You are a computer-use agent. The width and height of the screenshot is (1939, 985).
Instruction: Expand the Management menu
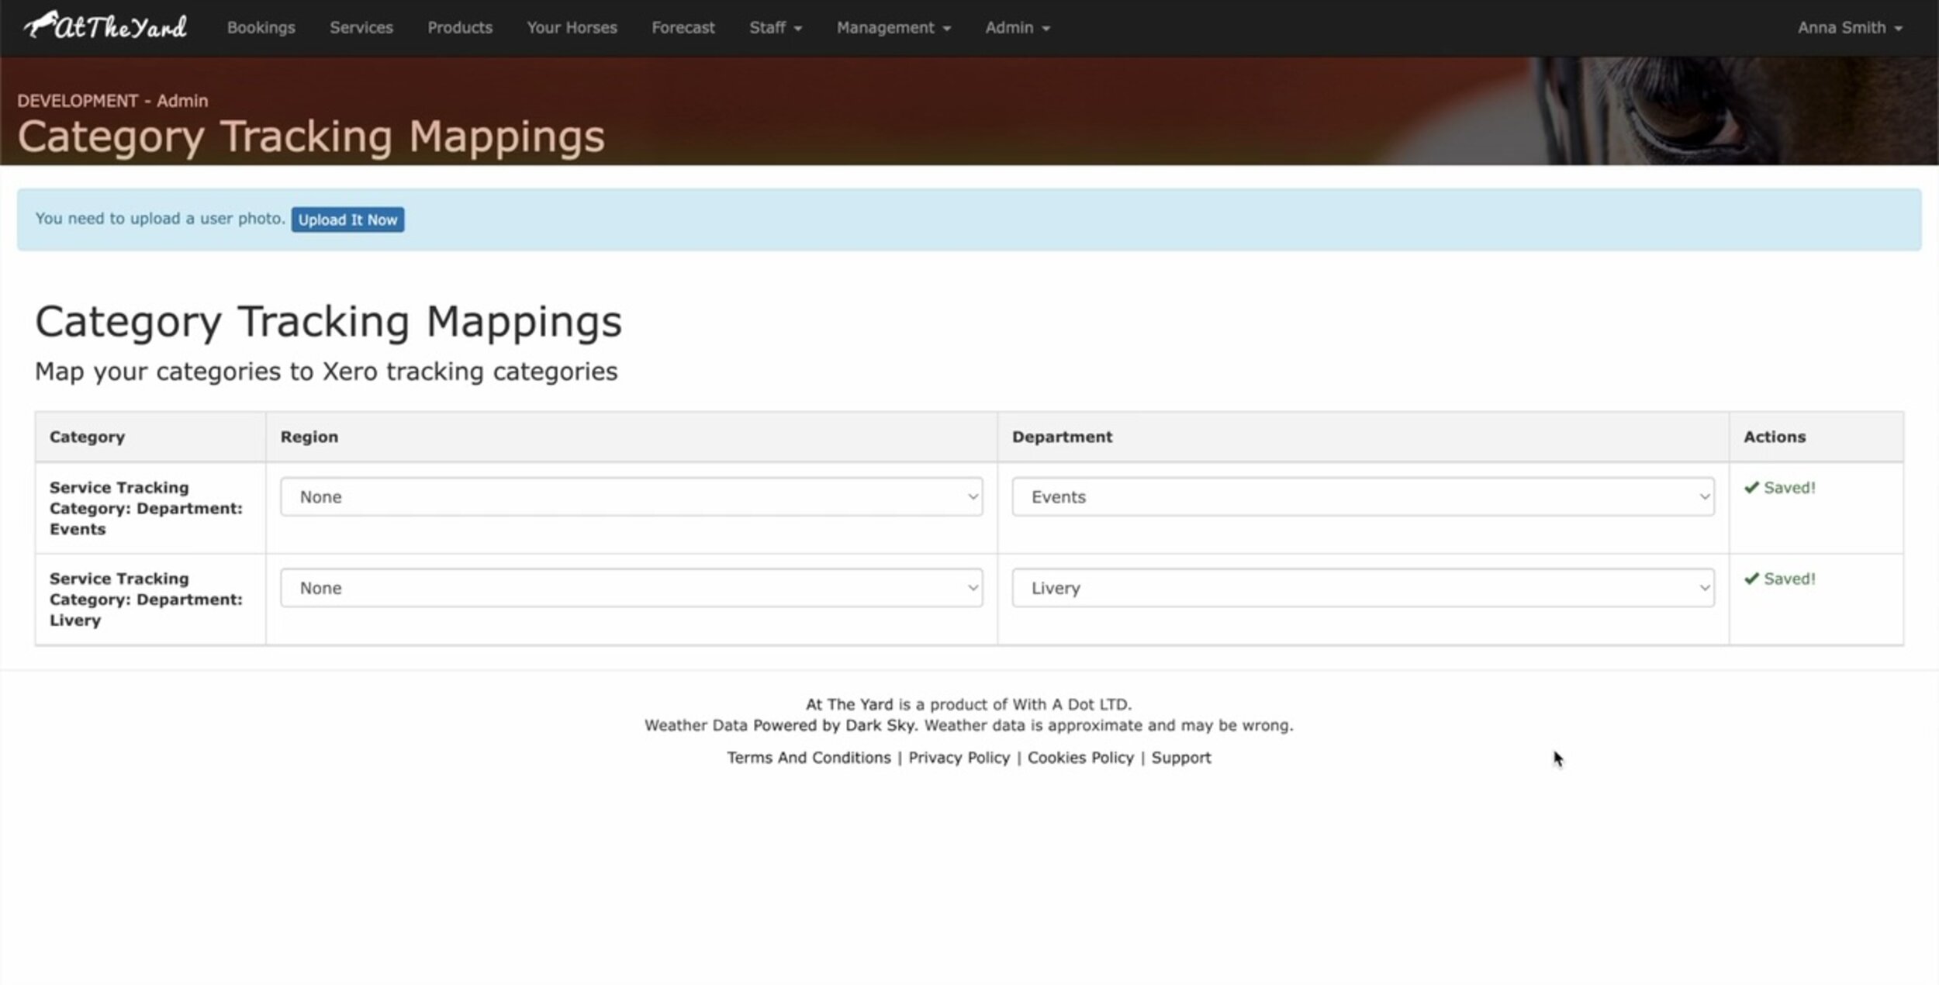893,28
